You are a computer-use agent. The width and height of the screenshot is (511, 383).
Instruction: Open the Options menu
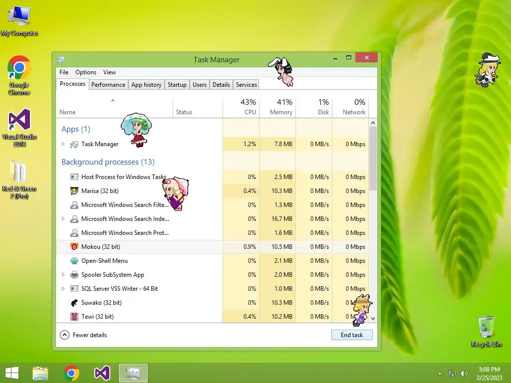pos(86,72)
